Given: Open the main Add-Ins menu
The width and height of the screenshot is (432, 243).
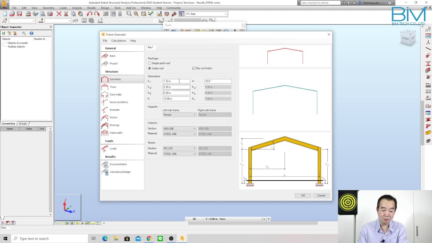Looking at the screenshot, I should [x=131, y=8].
